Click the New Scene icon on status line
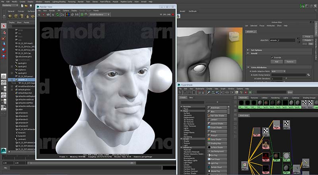The image size is (318, 175). [x=22, y=6]
